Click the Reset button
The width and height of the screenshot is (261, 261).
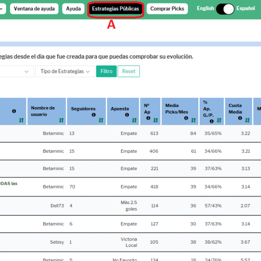pyautogui.click(x=129, y=71)
